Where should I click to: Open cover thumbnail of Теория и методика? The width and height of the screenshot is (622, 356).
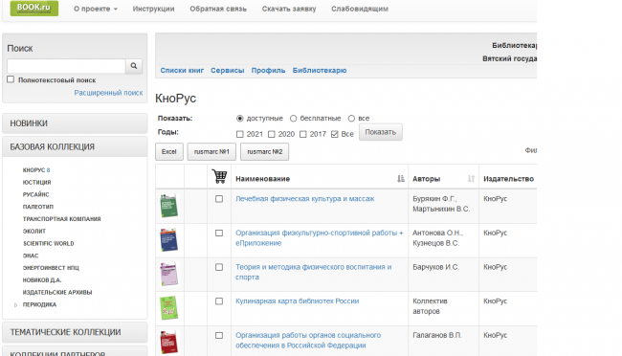tap(169, 274)
